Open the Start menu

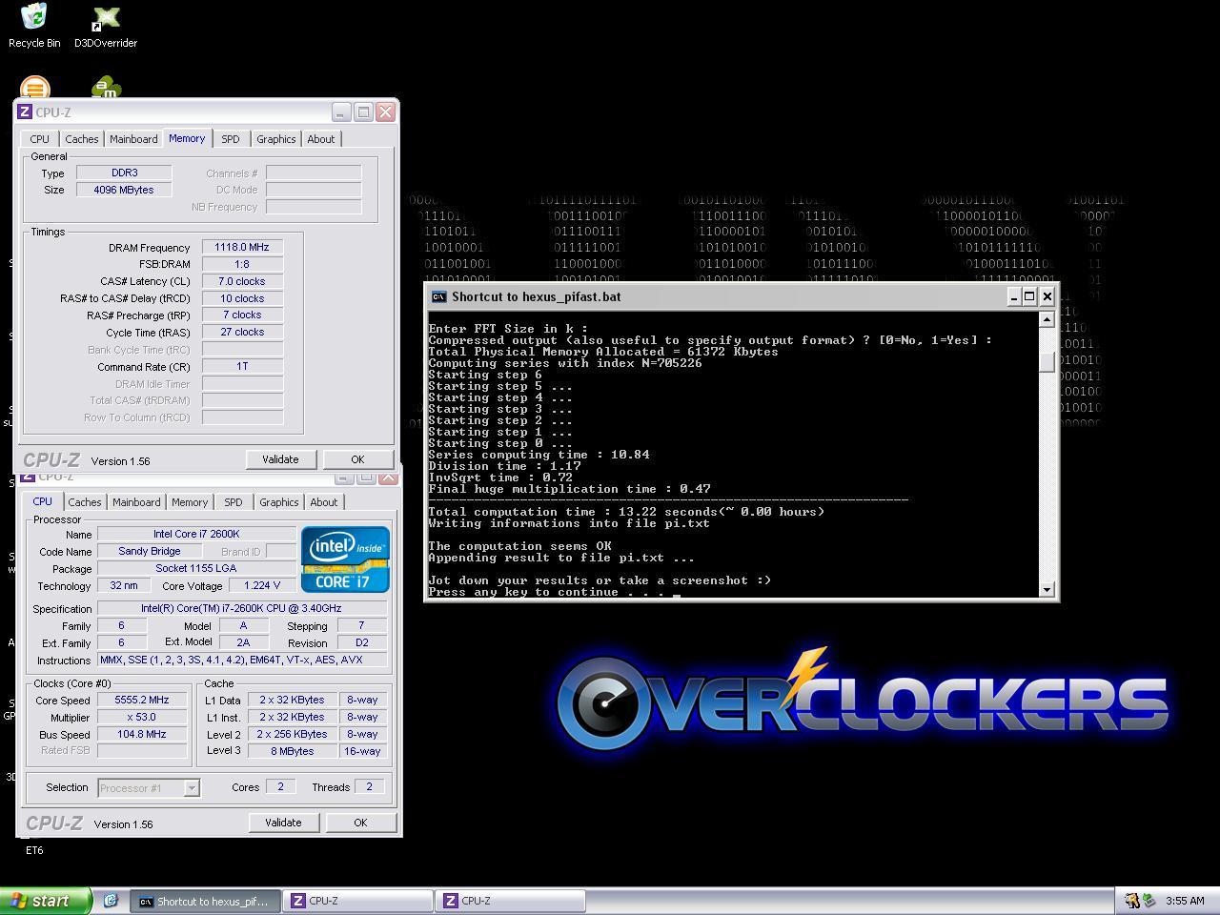[46, 901]
